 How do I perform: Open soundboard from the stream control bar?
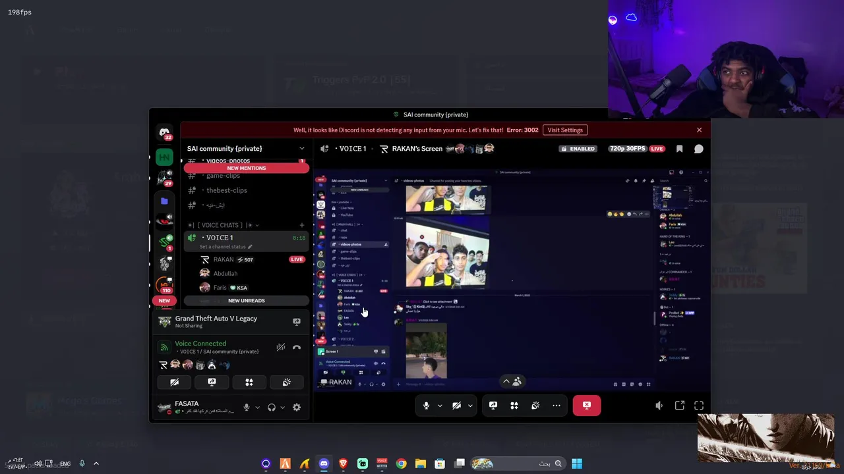point(535,406)
